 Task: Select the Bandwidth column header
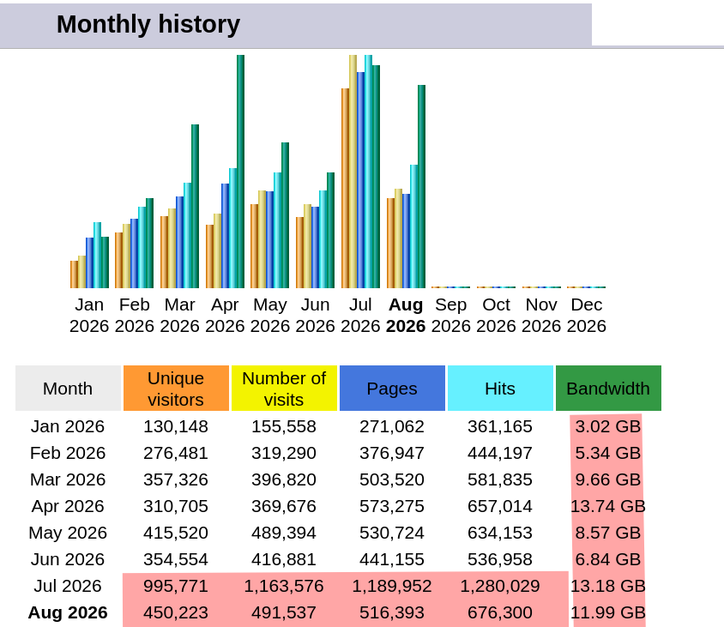[x=608, y=389]
